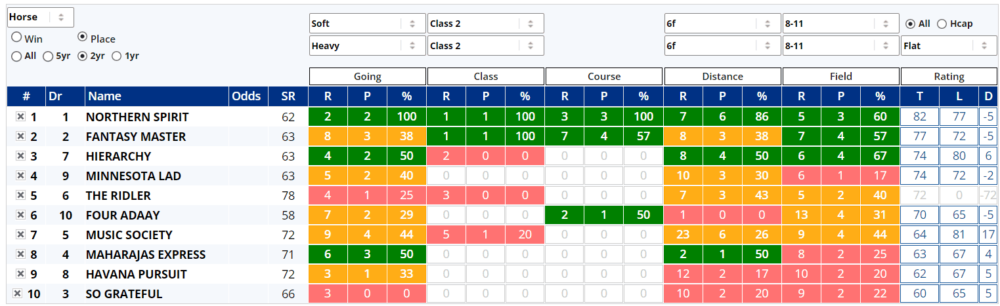Image resolution: width=1000 pixels, height=306 pixels.
Task: Click the X icon next to FOUR ADAAY
Action: pyautogui.click(x=20, y=215)
